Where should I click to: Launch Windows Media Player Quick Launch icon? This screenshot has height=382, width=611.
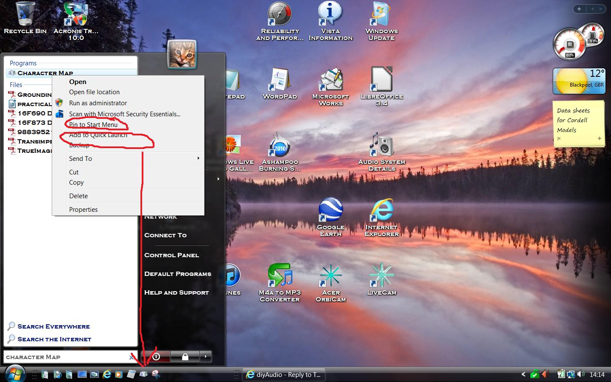pyautogui.click(x=119, y=374)
